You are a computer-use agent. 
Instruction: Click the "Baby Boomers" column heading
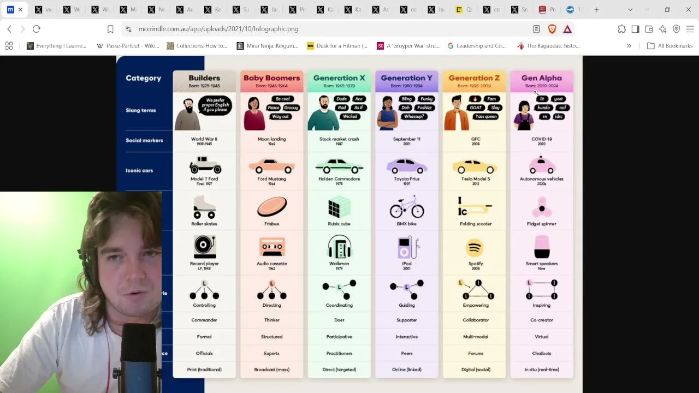click(272, 78)
